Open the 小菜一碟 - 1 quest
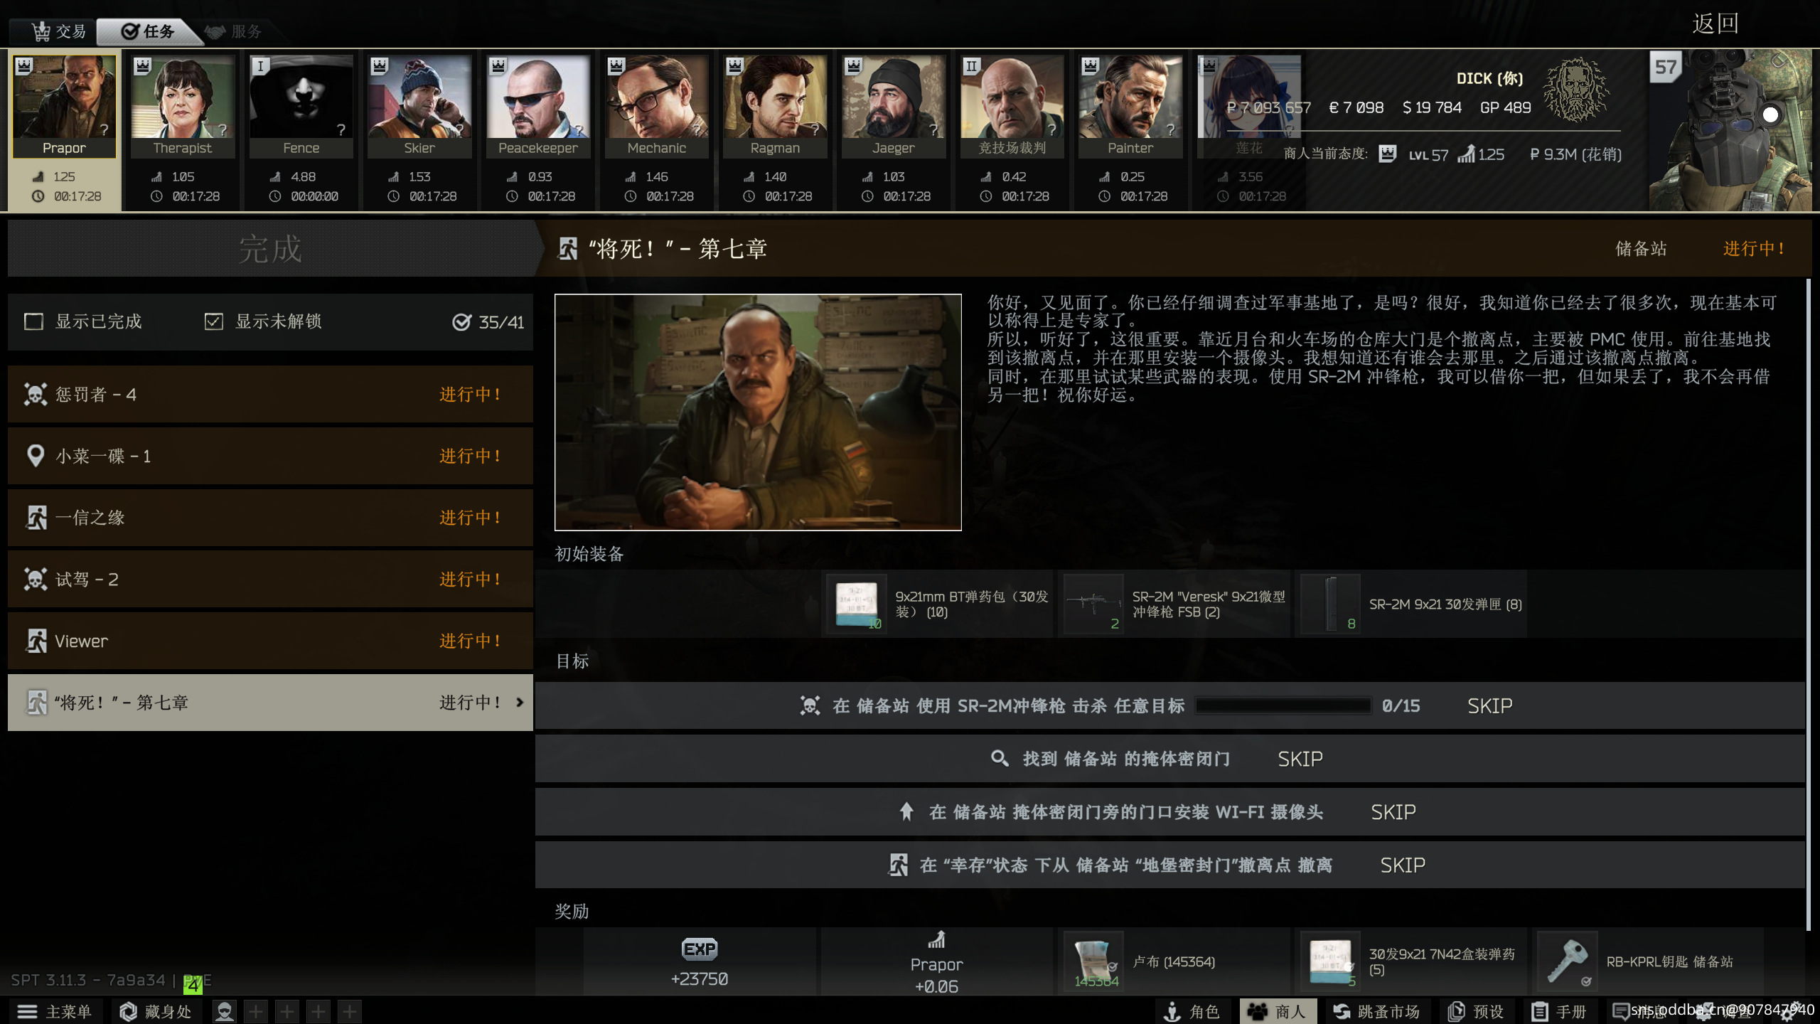This screenshot has height=1024, width=1820. [270, 456]
